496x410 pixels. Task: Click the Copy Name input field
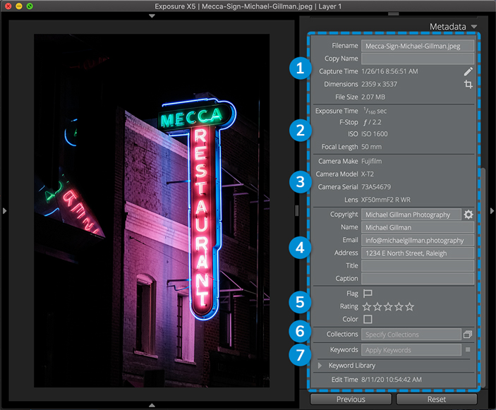click(418, 59)
